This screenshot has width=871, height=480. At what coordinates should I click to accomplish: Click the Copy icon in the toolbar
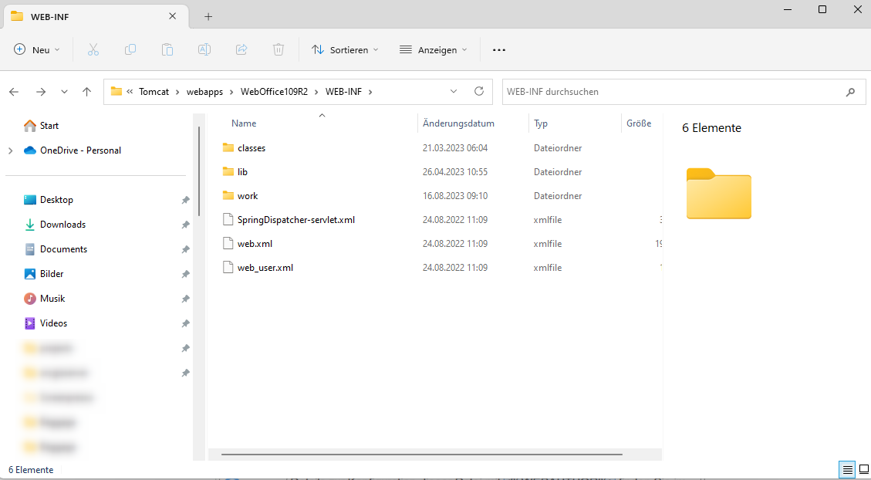pyautogui.click(x=130, y=49)
